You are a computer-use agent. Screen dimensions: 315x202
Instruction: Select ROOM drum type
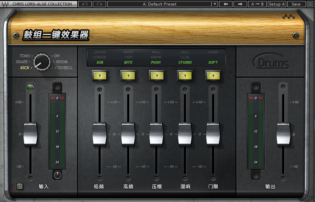(x=62, y=61)
